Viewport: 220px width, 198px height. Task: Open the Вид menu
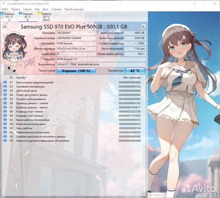click(37, 9)
